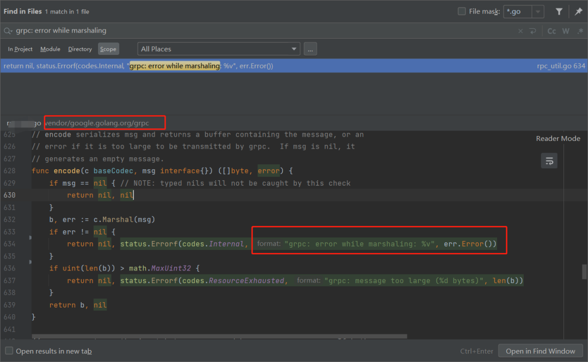This screenshot has width=588, height=362.
Task: Click the vendor/google.golang.org/grpc path label
Action: (x=97, y=123)
